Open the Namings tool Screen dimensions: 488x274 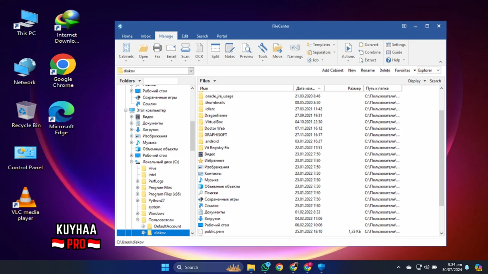[x=295, y=51]
